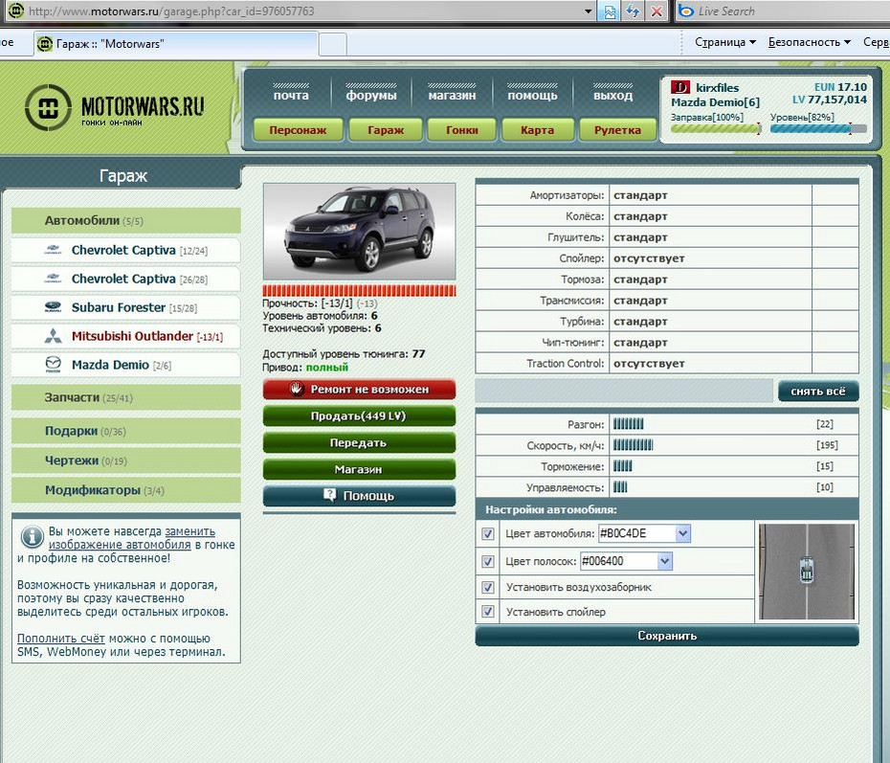Switch to the Карта tab
890x763 pixels.
point(538,130)
